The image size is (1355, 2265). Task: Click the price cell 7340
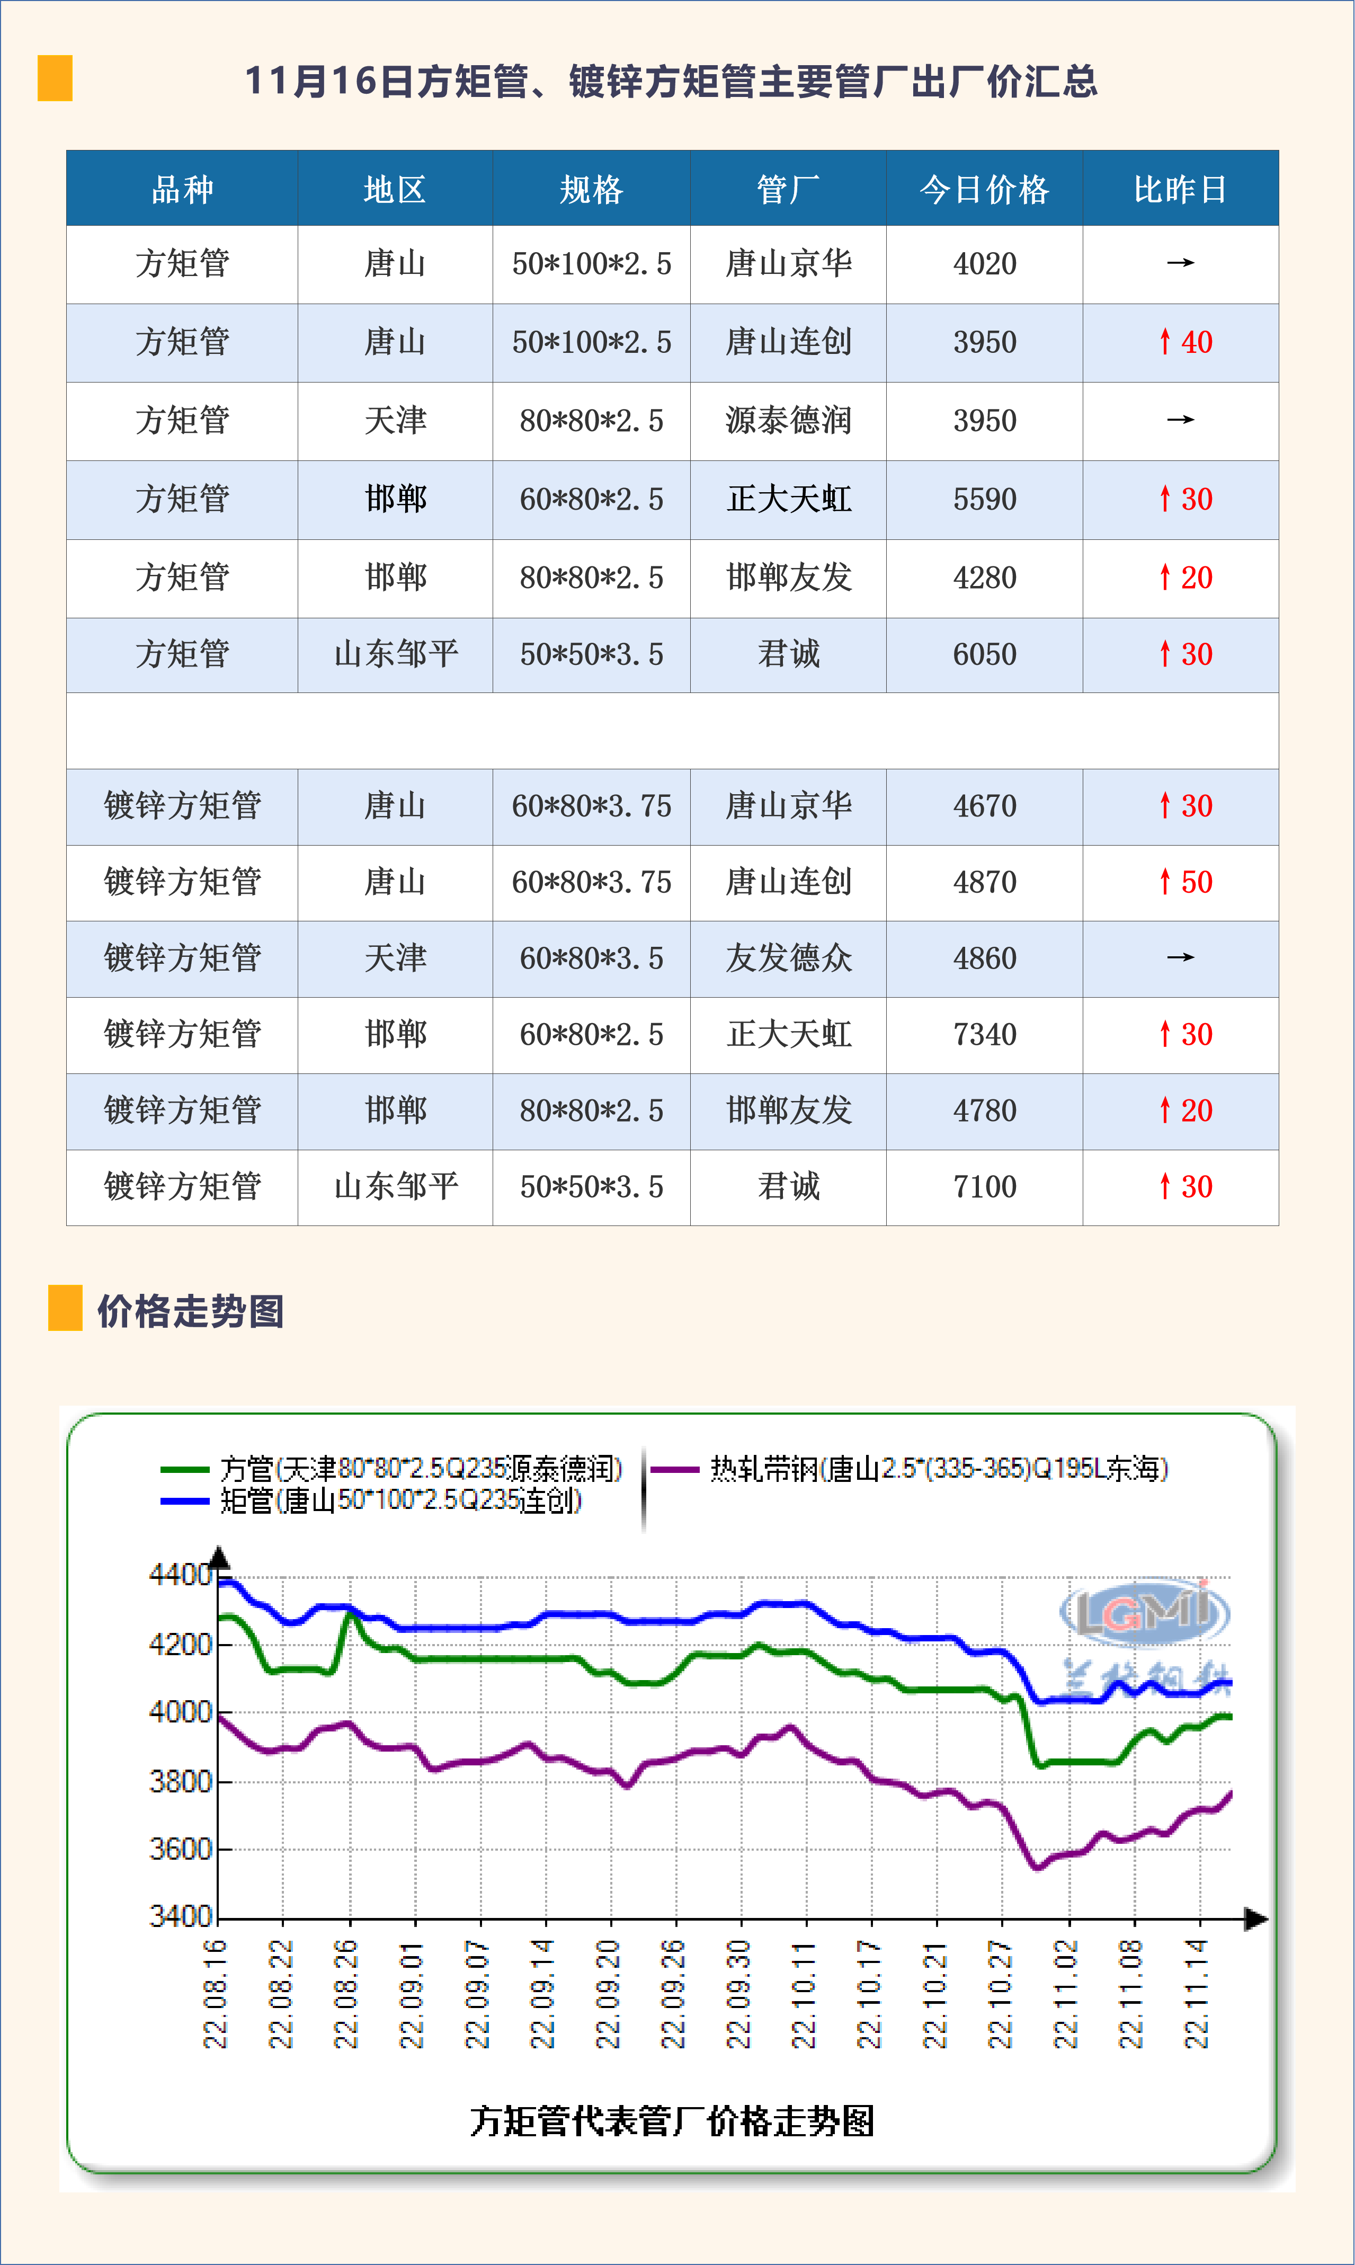[984, 1035]
